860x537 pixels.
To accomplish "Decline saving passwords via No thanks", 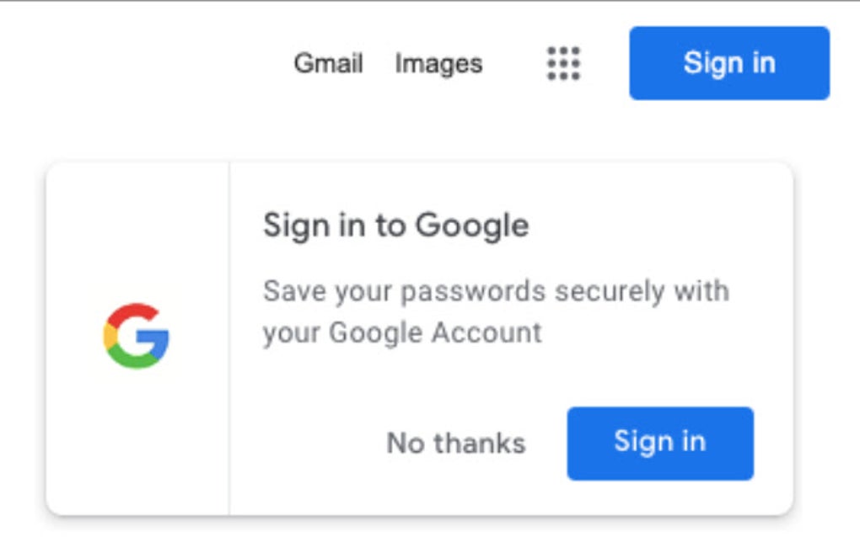I will click(455, 443).
